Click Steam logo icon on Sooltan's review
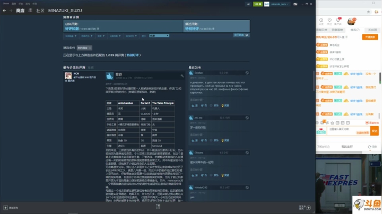Viewport: 382px width, 214px height. (x=247, y=73)
